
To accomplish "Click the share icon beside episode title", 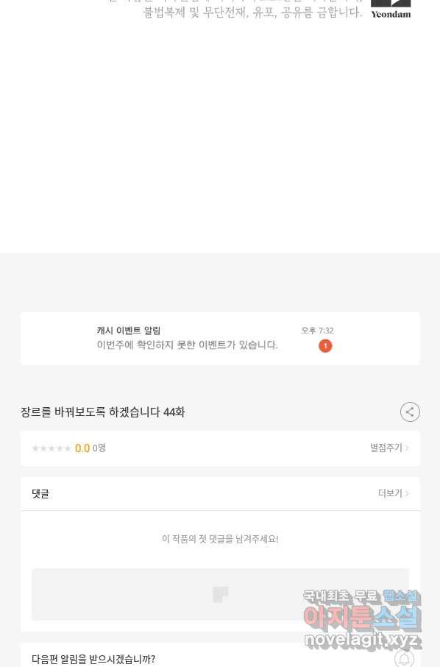I will click(410, 412).
